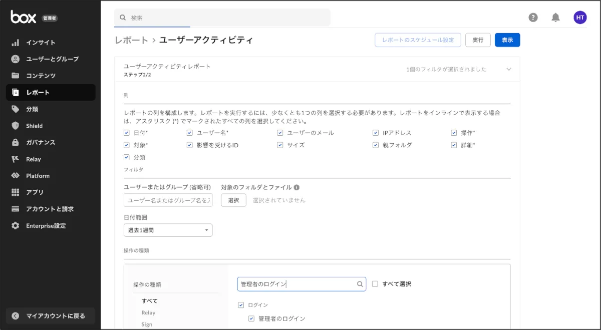
Task: Uncheck the IPアドレス column checkbox
Action: (x=376, y=133)
